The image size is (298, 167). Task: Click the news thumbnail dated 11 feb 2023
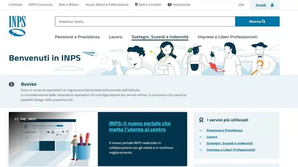tap(53, 139)
